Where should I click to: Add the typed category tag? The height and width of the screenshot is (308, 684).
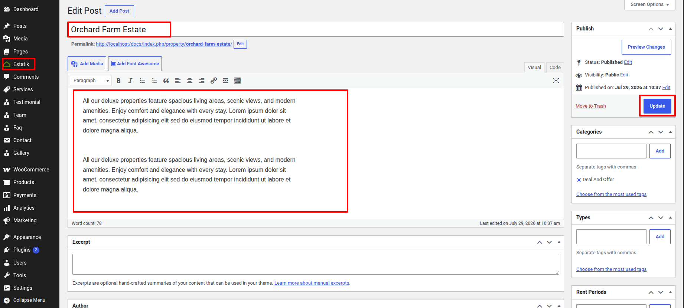coord(660,151)
